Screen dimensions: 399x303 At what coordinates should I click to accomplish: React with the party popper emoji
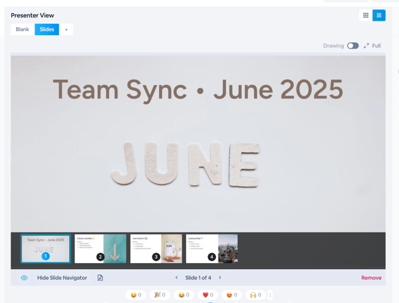pos(160,295)
